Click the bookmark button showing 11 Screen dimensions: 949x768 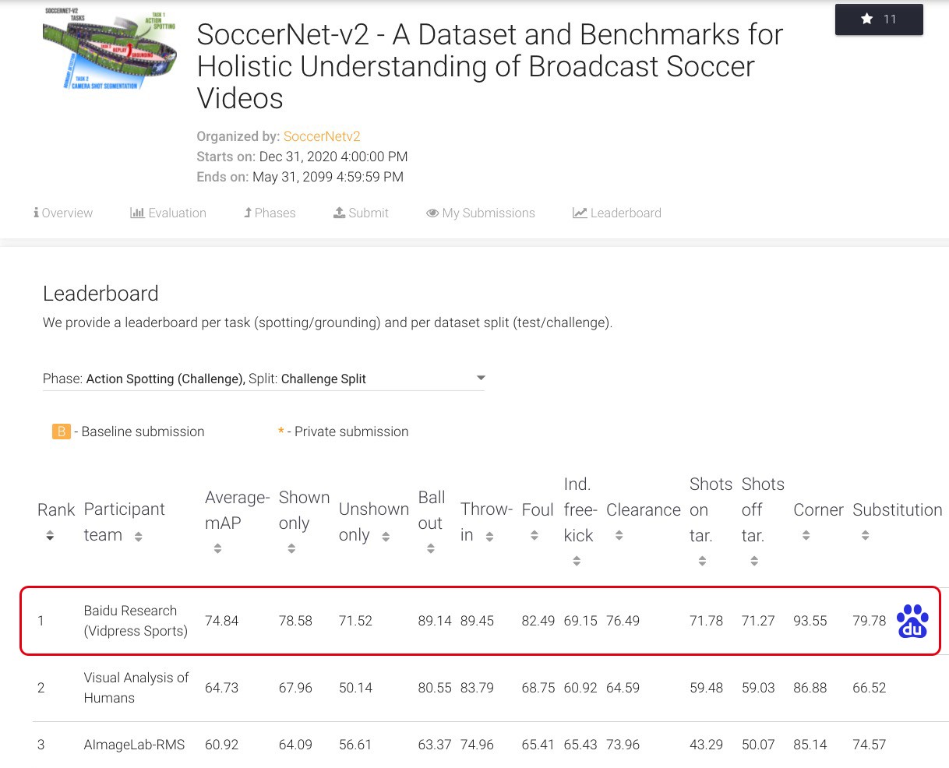pos(879,19)
